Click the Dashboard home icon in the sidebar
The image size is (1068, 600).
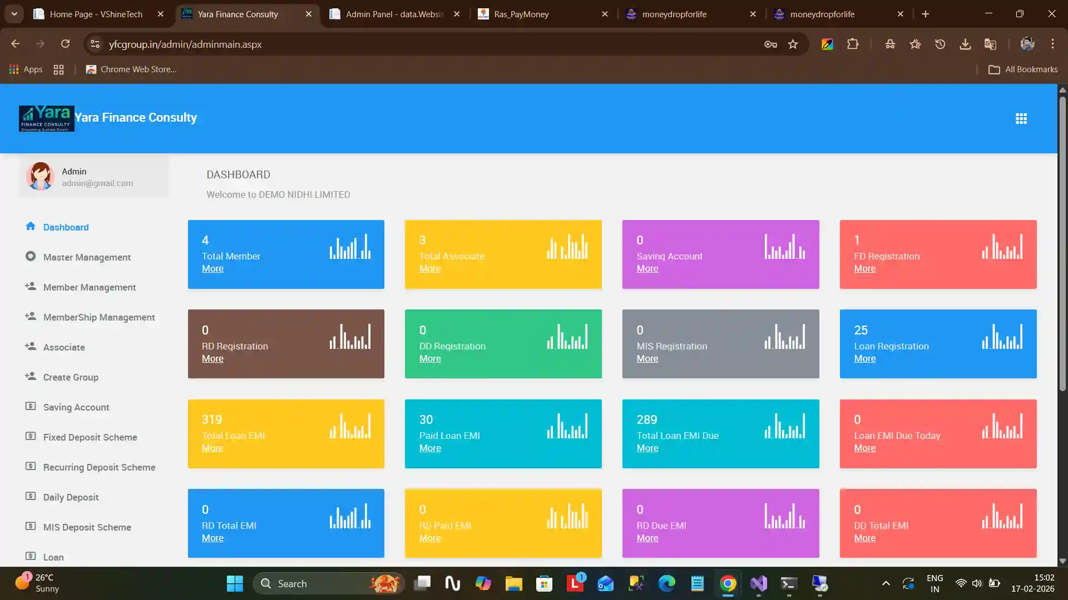click(31, 226)
